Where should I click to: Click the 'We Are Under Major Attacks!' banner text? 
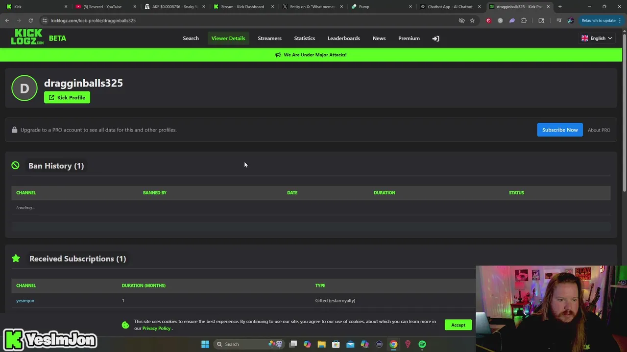(x=315, y=55)
